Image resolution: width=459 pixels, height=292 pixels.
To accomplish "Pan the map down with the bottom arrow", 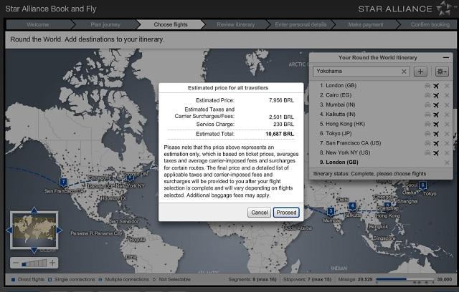I will point(34,250).
